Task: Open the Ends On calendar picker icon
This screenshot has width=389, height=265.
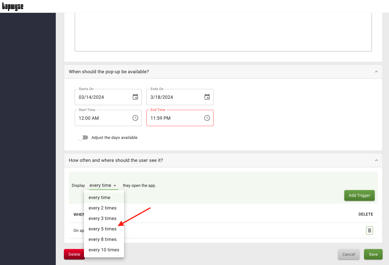Action: 207,97
